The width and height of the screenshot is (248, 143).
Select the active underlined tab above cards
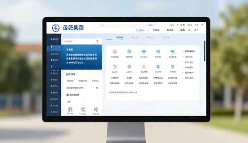[120, 38]
